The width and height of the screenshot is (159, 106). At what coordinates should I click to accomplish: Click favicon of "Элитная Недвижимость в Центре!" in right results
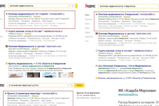tap(96, 34)
